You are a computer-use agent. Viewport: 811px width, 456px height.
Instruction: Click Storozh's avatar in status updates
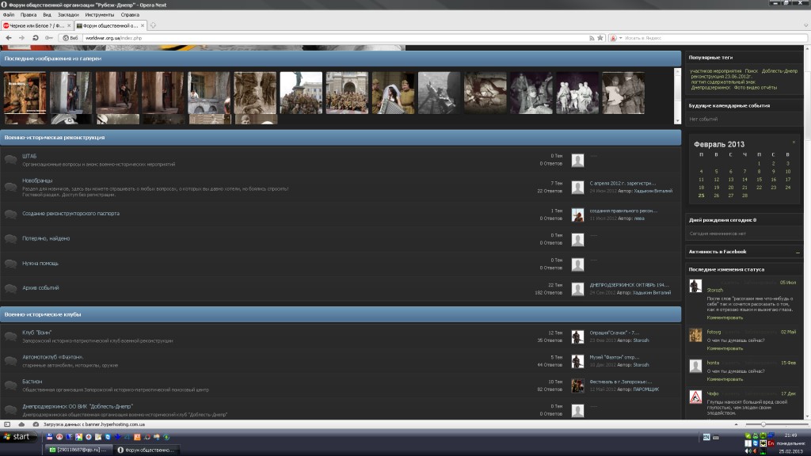click(695, 286)
